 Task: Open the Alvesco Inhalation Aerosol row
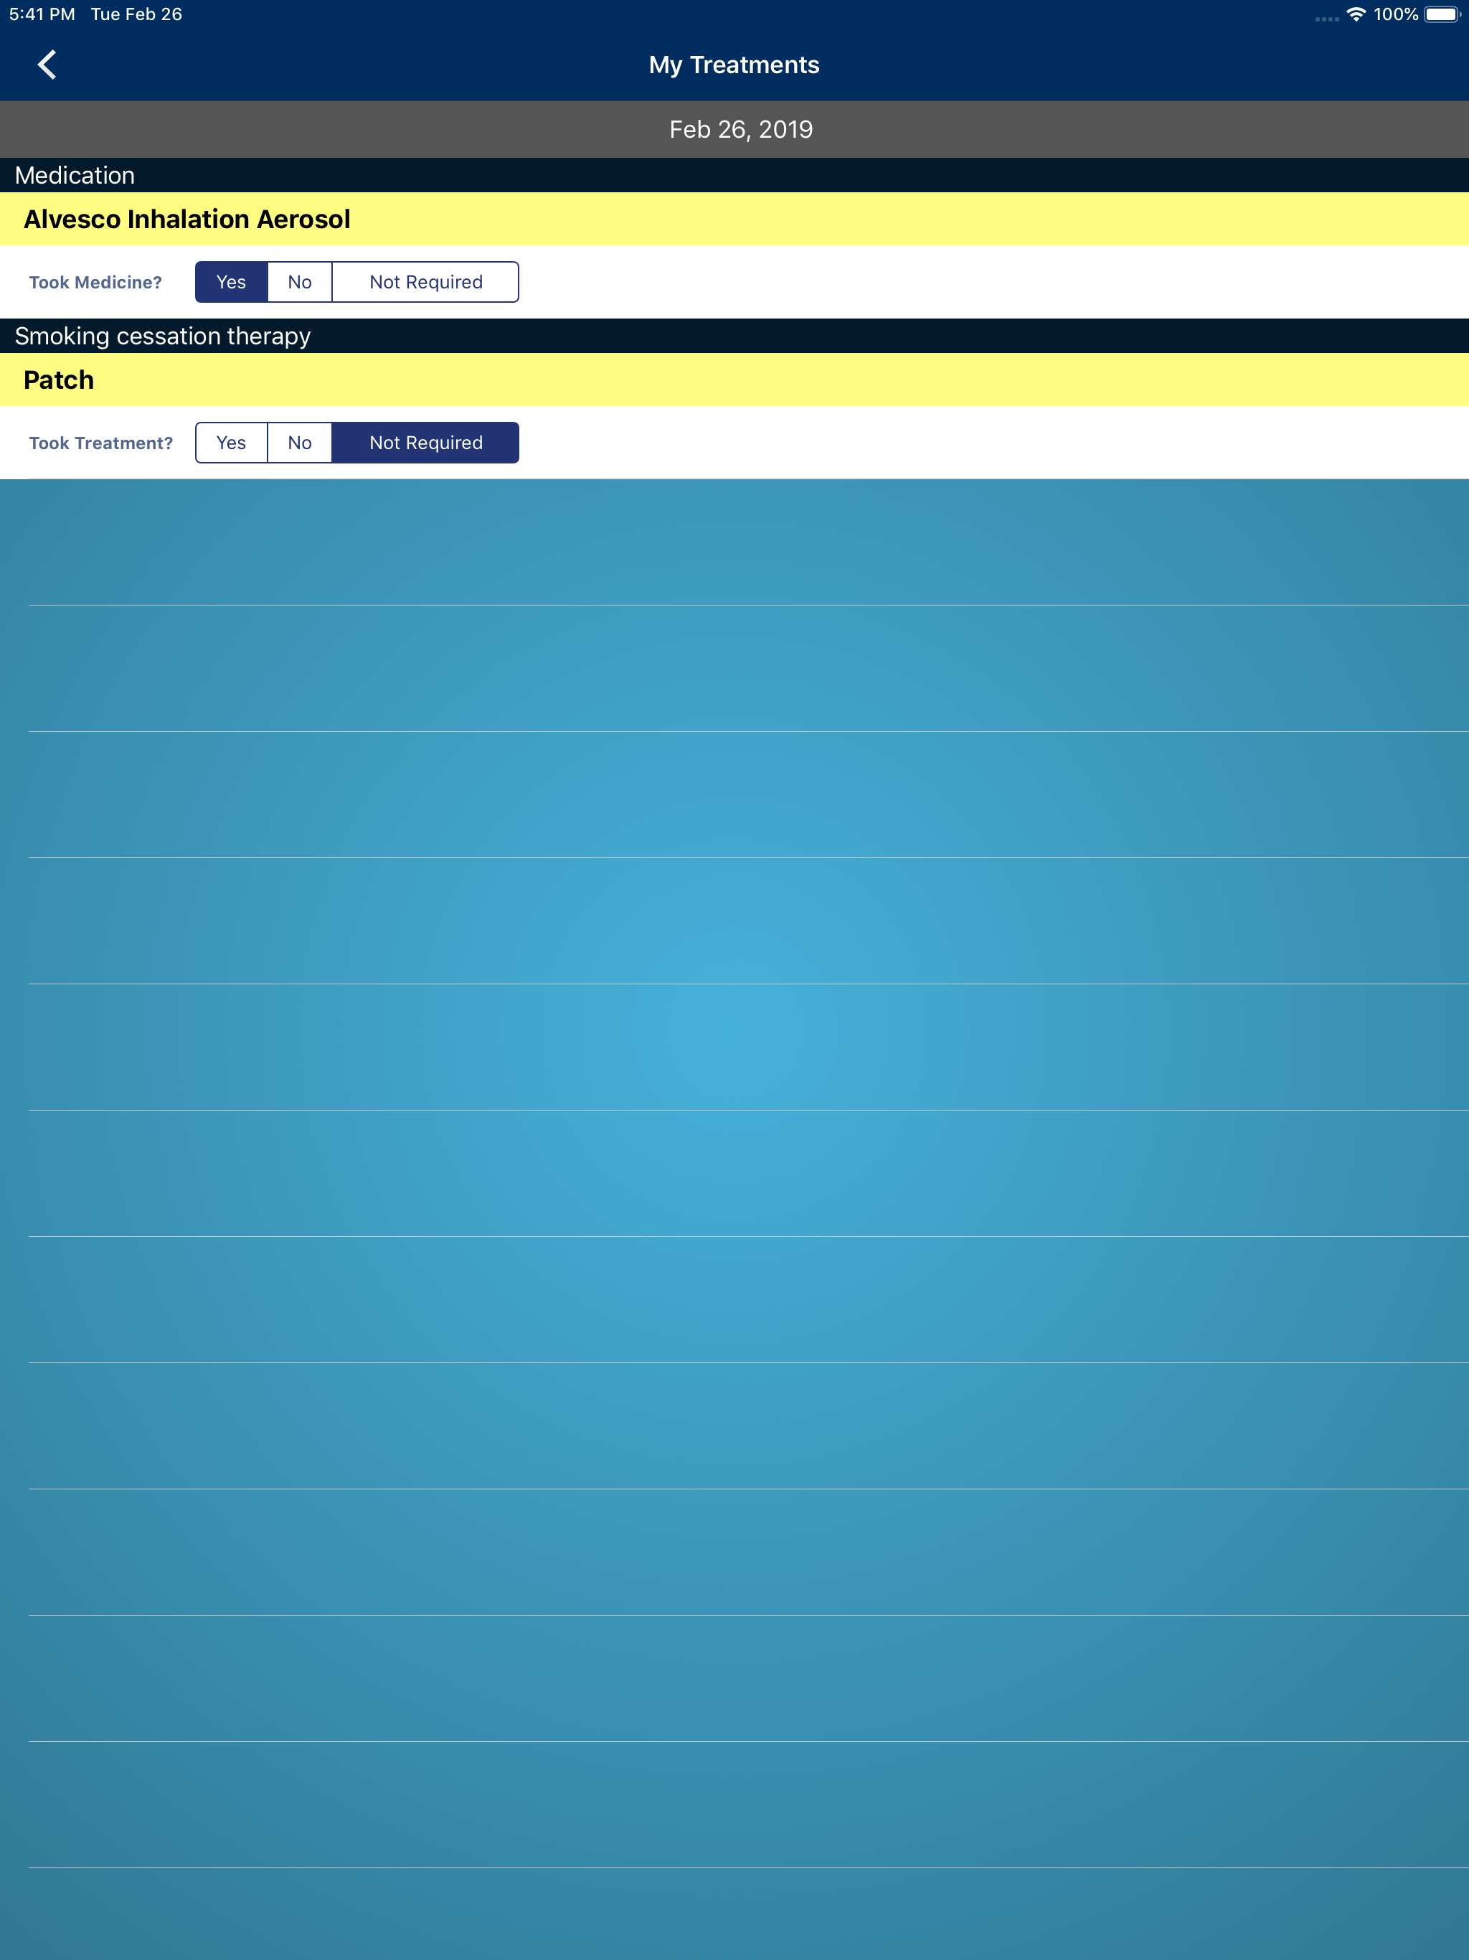coord(187,219)
